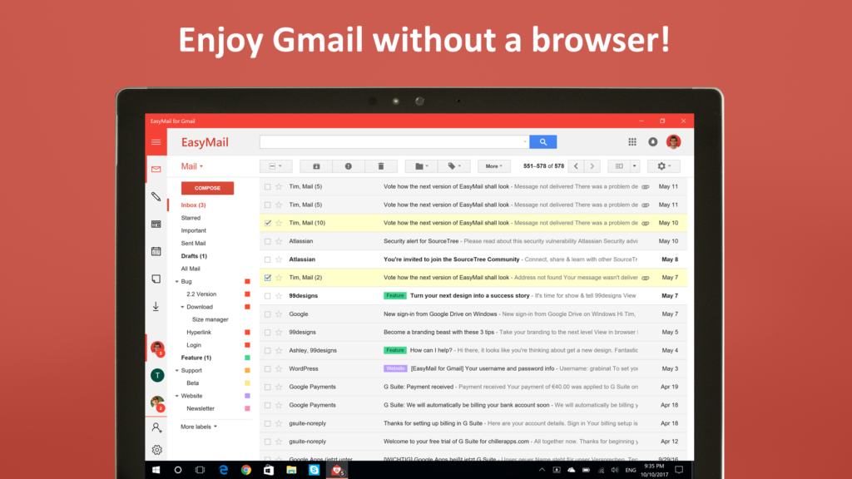Viewport: 852px width, 479px height.
Task: Report spam using the exclamation icon
Action: [x=349, y=165]
